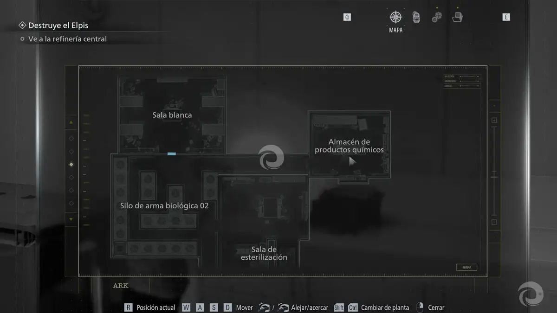
Task: Click the mouse Cerrar icon
Action: pos(420,307)
